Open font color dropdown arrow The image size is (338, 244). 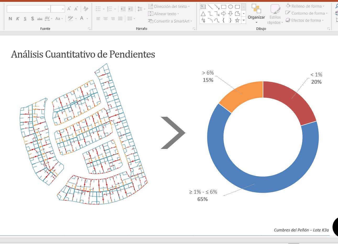coord(87,19)
